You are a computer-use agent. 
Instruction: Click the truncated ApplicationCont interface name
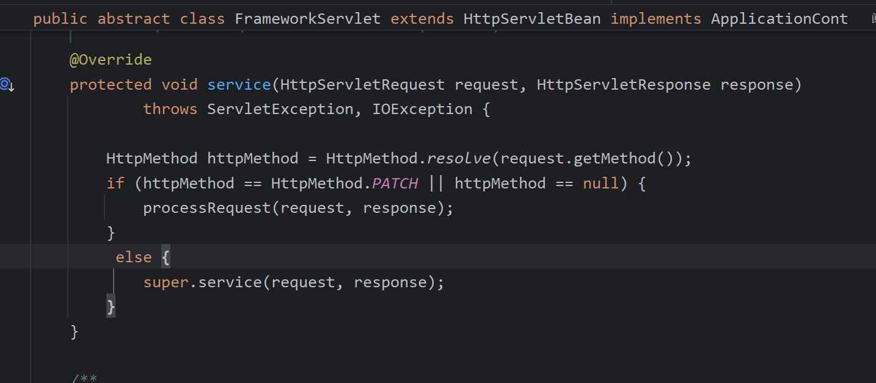[779, 19]
